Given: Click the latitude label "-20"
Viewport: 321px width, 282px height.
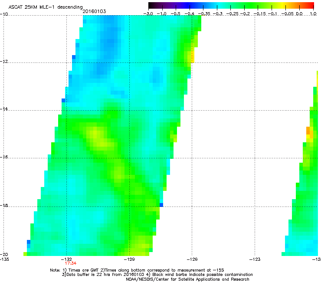Looking at the screenshot, I should (4, 254).
